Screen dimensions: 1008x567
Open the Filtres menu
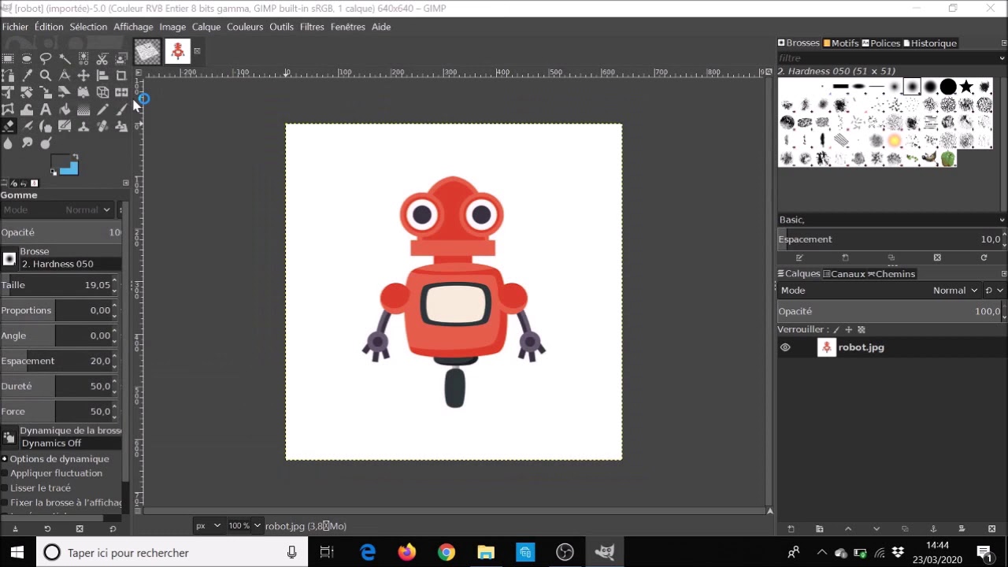point(312,27)
